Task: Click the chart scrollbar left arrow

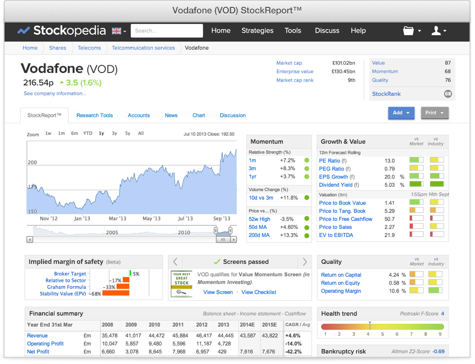Action: coord(30,239)
